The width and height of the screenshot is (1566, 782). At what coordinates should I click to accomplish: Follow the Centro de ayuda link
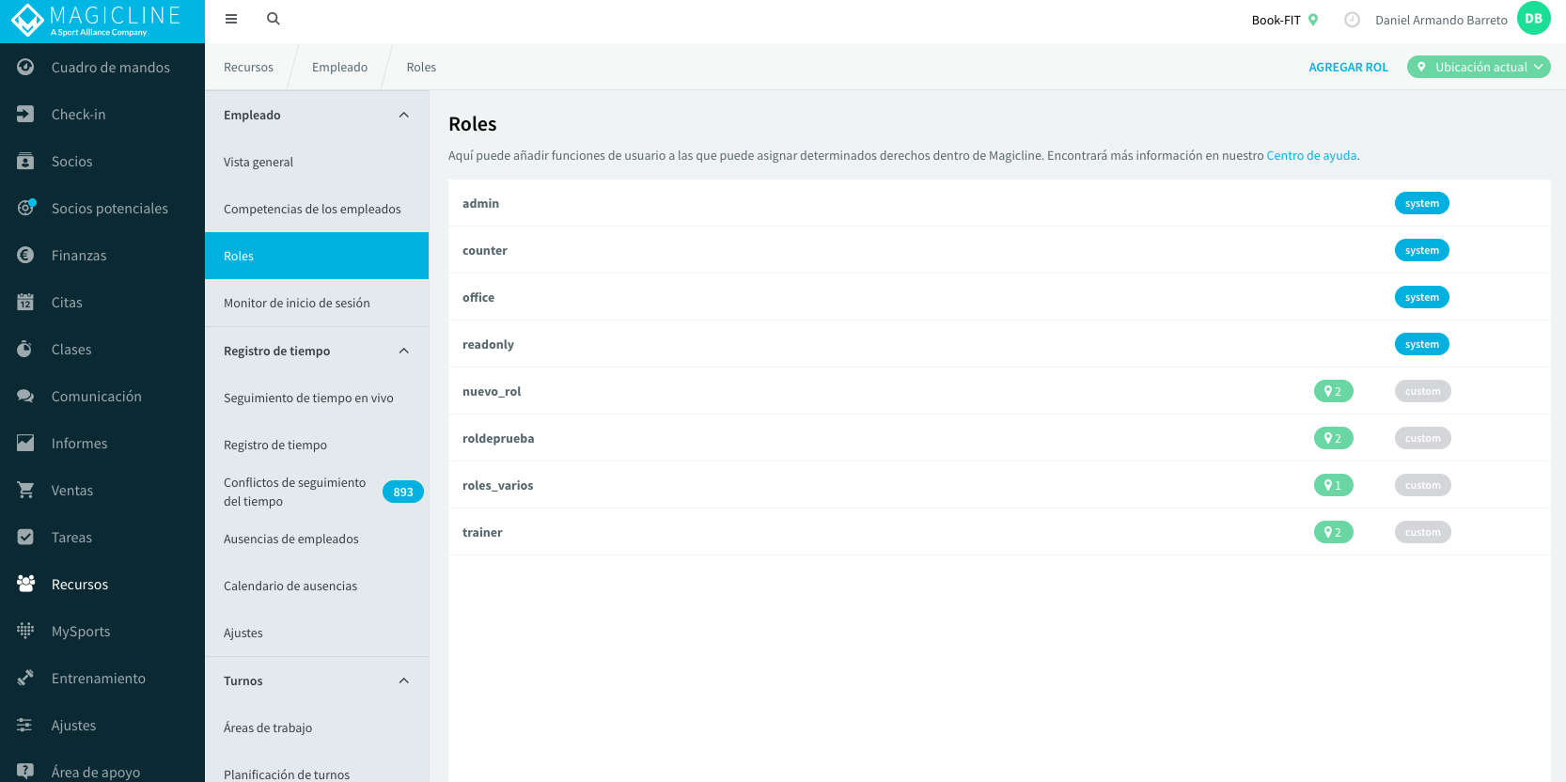click(x=1311, y=155)
